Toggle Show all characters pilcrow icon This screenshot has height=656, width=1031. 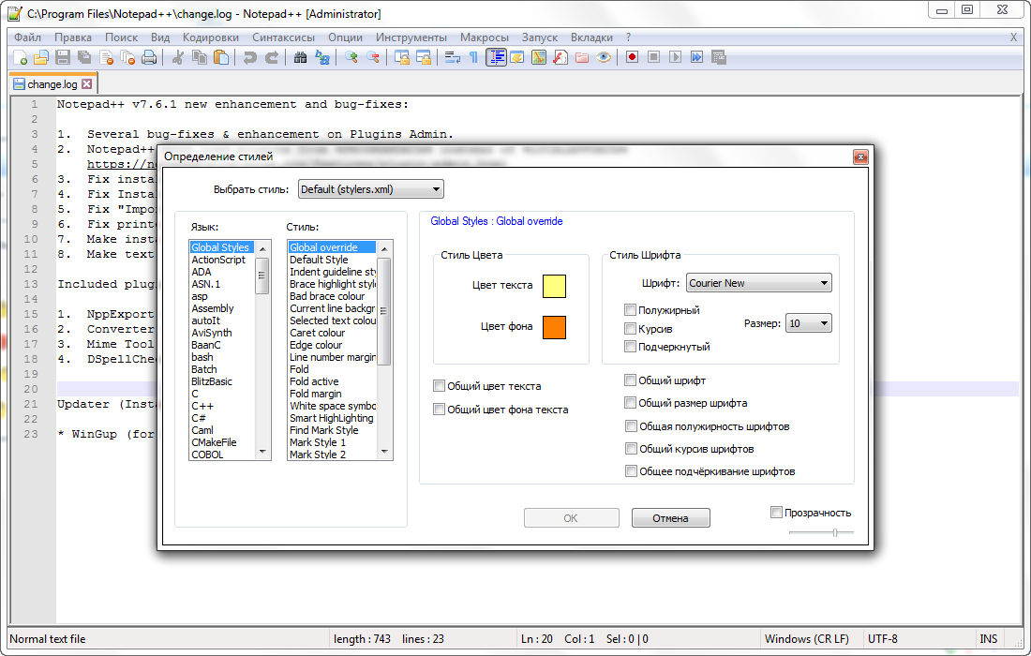(x=473, y=57)
